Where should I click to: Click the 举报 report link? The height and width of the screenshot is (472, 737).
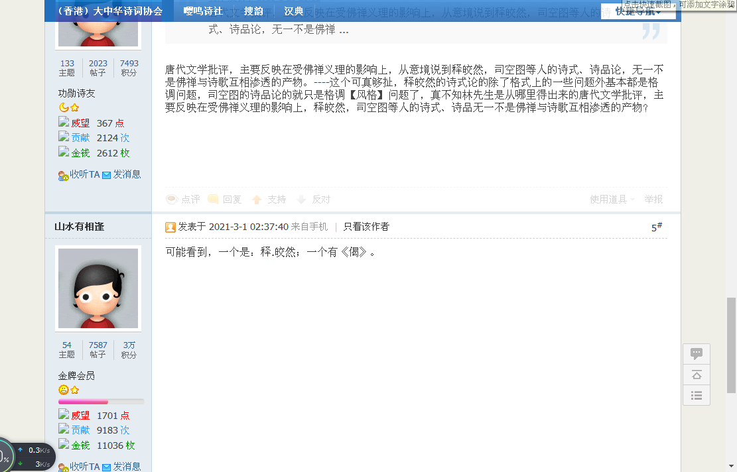pos(653,200)
